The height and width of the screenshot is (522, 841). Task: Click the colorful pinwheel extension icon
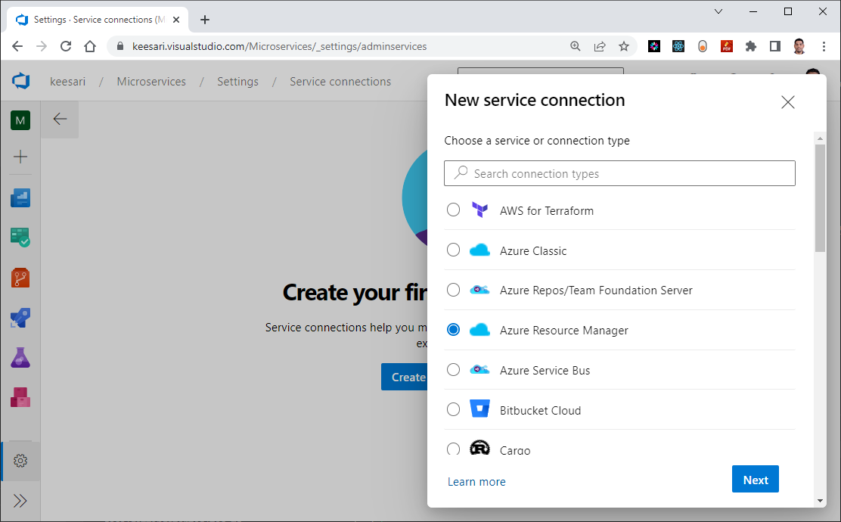click(x=653, y=46)
